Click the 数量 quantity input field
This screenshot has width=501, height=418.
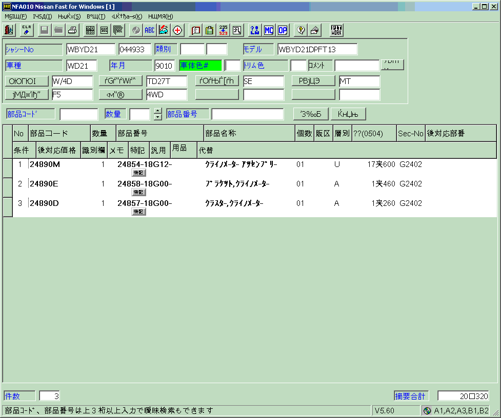tap(139, 114)
